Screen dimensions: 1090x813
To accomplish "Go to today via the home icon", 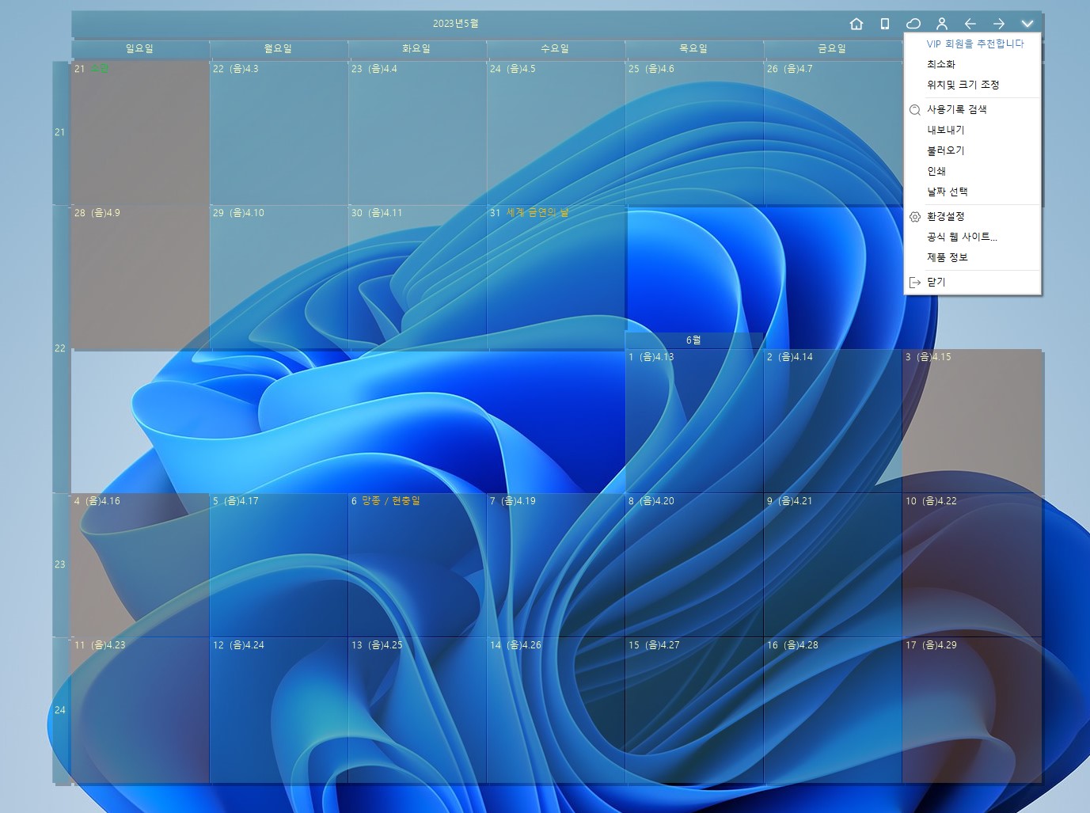I will [856, 24].
